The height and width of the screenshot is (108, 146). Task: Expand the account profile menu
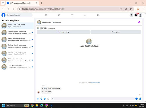(x=140, y=15)
